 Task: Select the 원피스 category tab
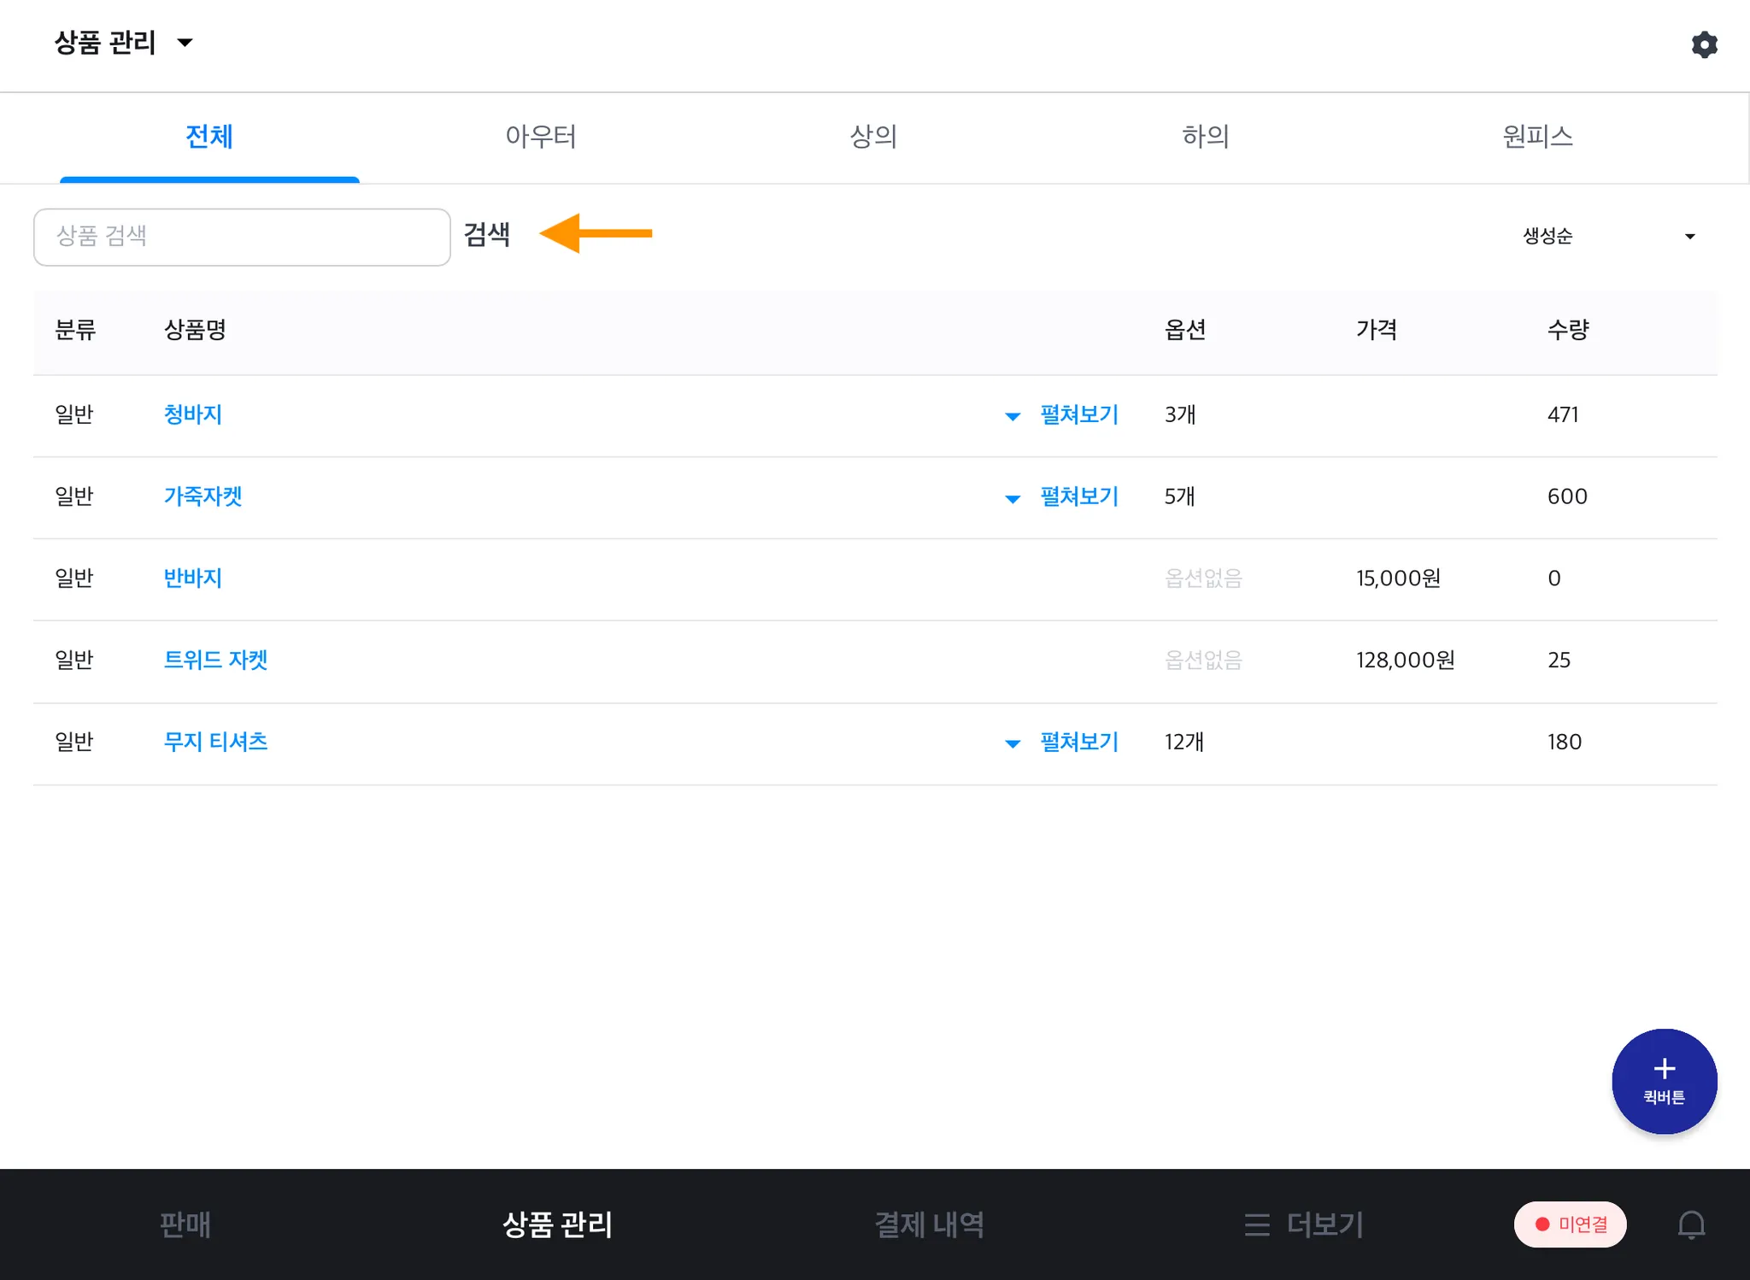pos(1537,137)
